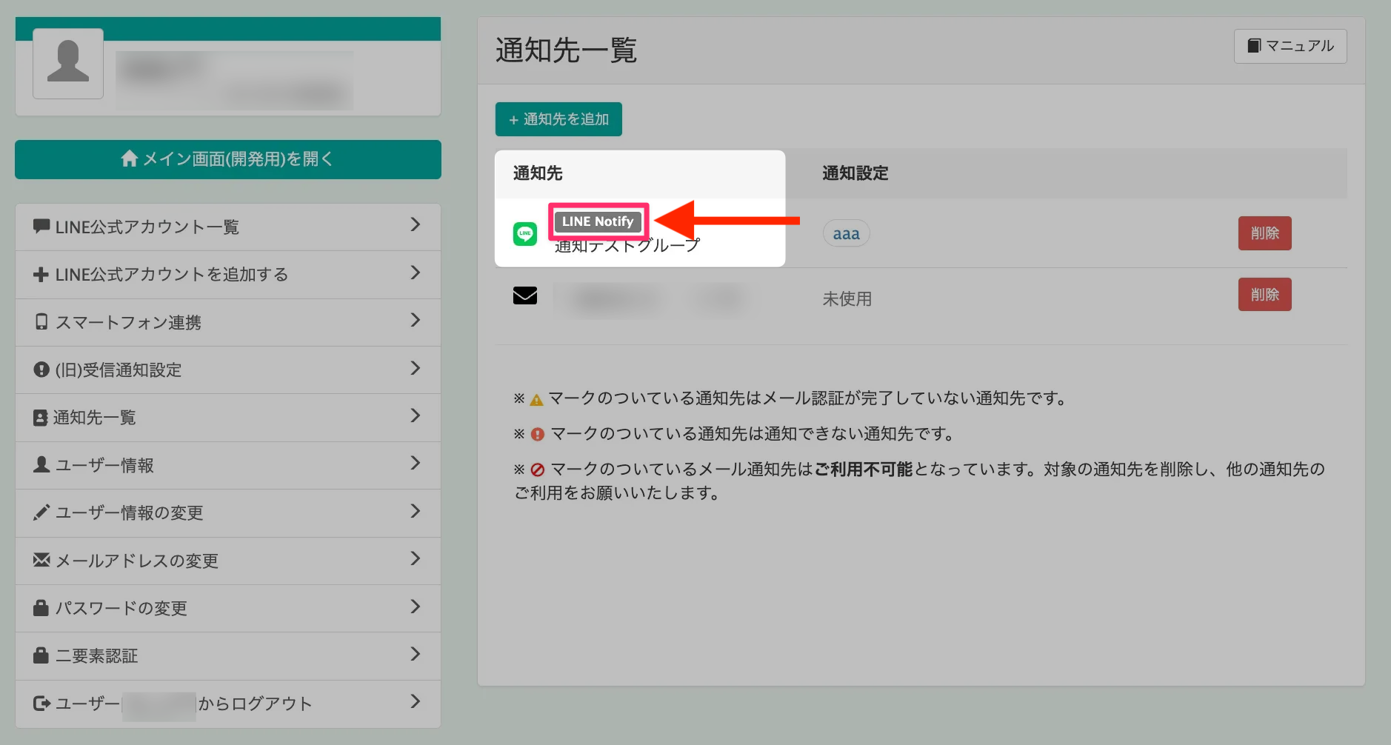Expand the 通知先一覧 sidebar entry chevron
The height and width of the screenshot is (745, 1391).
click(x=416, y=417)
